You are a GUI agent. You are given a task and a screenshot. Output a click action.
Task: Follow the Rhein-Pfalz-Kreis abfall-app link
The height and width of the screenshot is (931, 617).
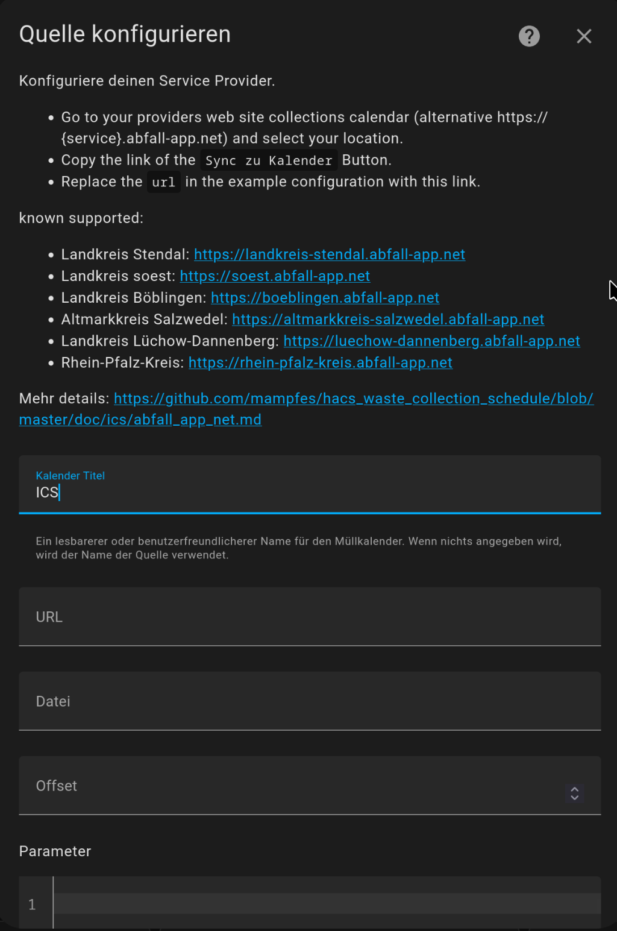point(320,363)
